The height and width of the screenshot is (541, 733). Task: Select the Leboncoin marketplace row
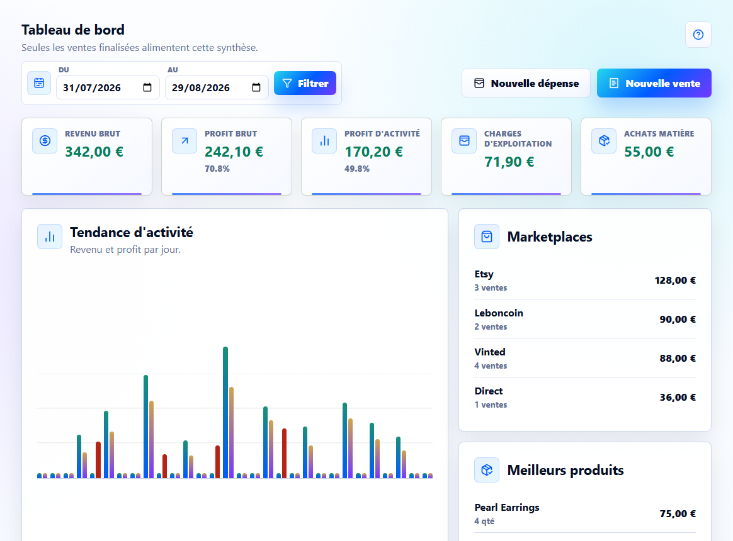[x=585, y=319]
